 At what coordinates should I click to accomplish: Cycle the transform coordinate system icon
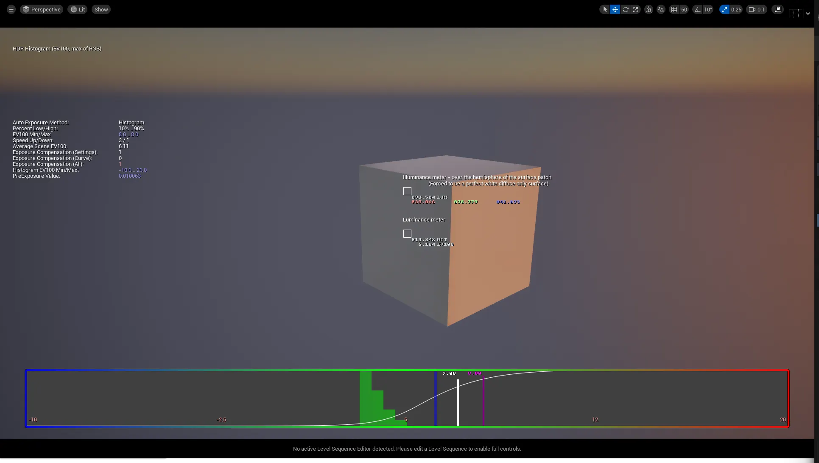coord(648,9)
